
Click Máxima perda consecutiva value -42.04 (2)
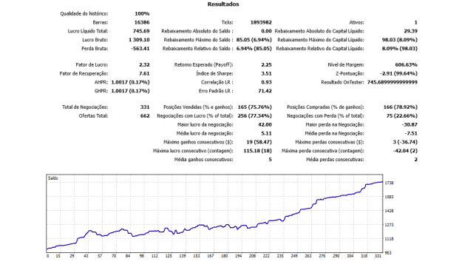tap(405, 151)
